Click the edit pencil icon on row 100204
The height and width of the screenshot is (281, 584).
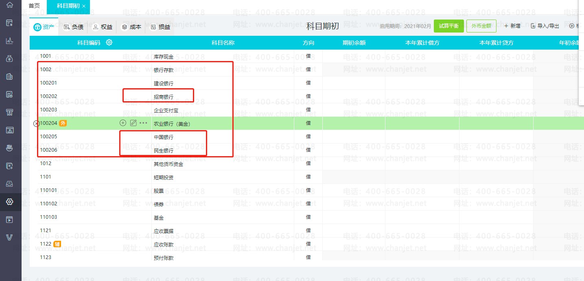133,123
